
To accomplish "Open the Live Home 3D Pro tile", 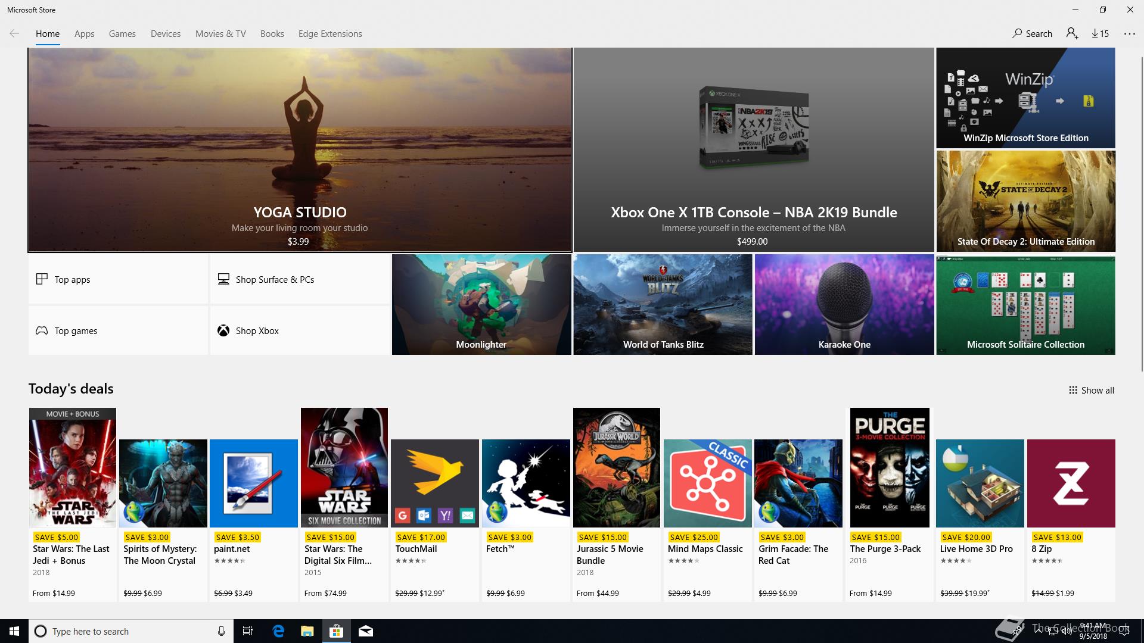I will pyautogui.click(x=980, y=520).
